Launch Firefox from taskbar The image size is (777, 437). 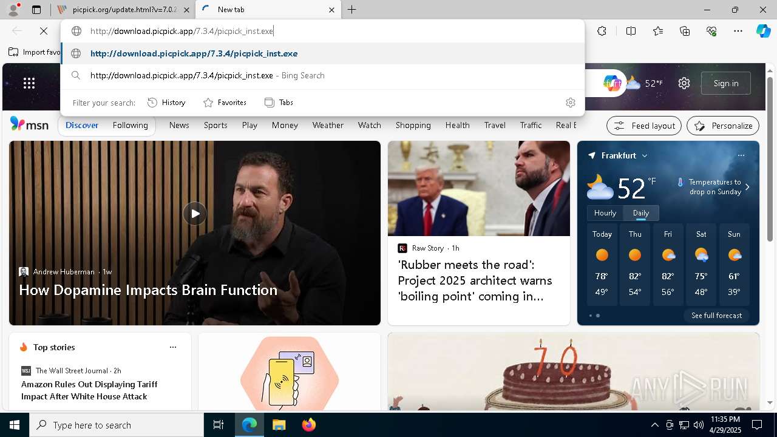[x=309, y=425]
